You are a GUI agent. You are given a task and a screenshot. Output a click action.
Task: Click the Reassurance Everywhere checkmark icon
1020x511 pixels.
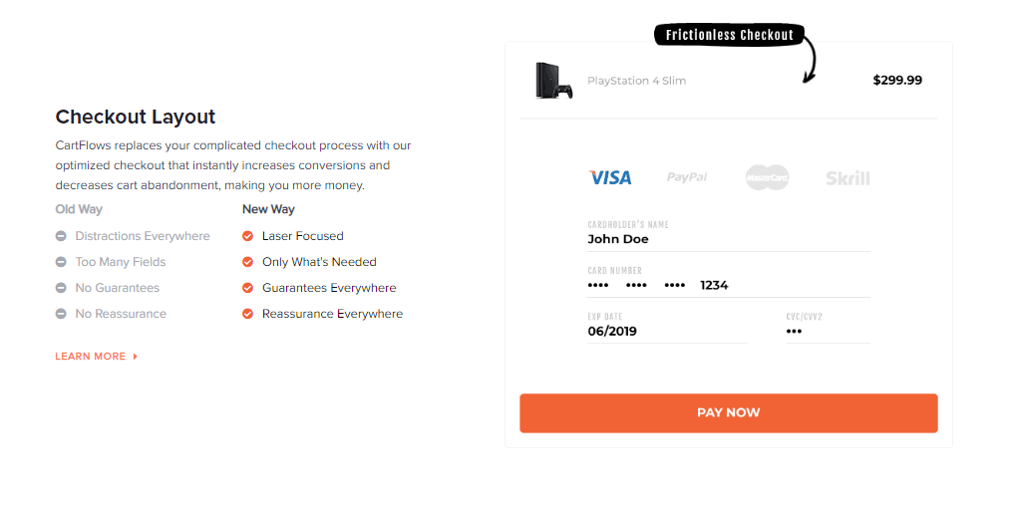point(248,314)
